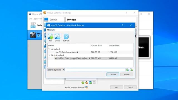Select macOS Catalina.vdi.vmdk disk row

point(90,52)
